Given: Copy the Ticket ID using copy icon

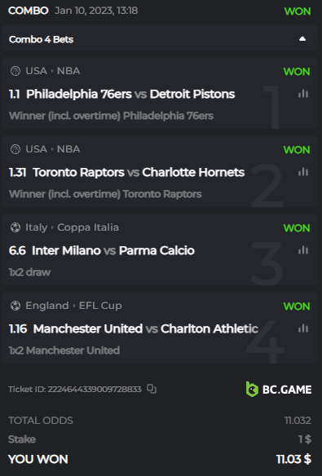Looking at the screenshot, I should pos(152,389).
